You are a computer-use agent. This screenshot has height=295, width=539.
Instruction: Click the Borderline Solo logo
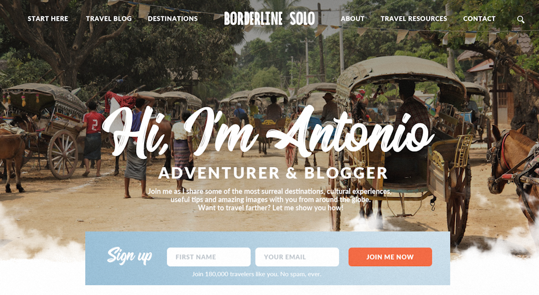tap(269, 19)
